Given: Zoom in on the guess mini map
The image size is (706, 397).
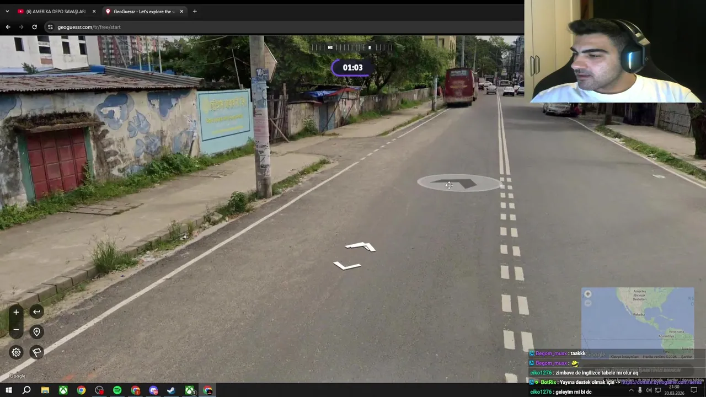Looking at the screenshot, I should tap(588, 294).
